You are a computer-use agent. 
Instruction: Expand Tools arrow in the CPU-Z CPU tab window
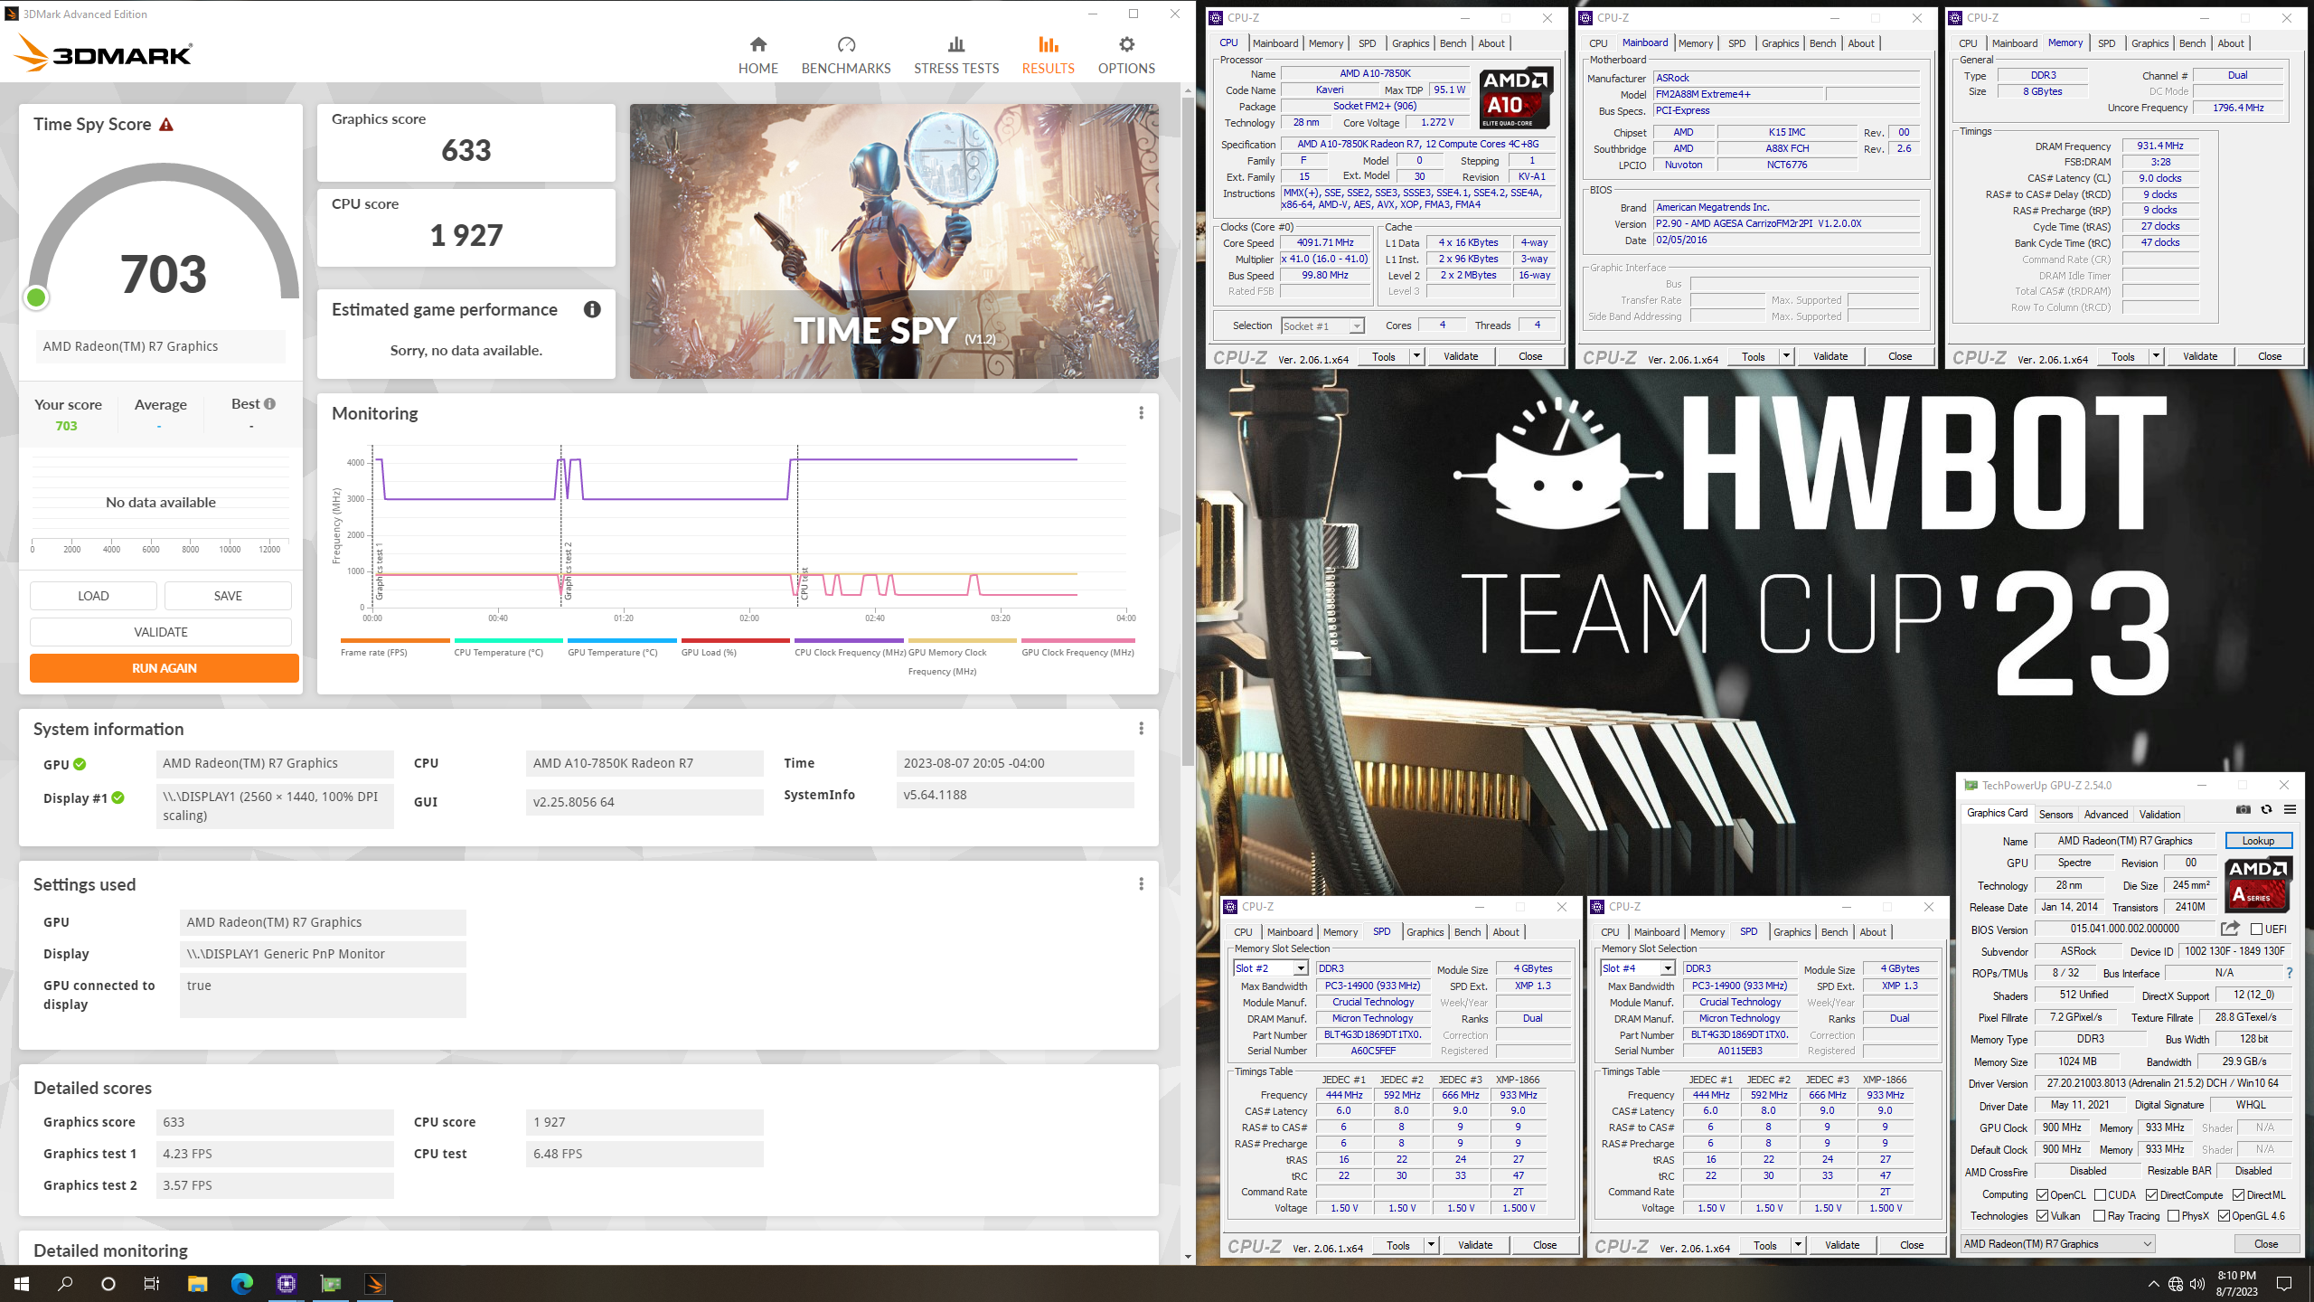click(x=1416, y=356)
